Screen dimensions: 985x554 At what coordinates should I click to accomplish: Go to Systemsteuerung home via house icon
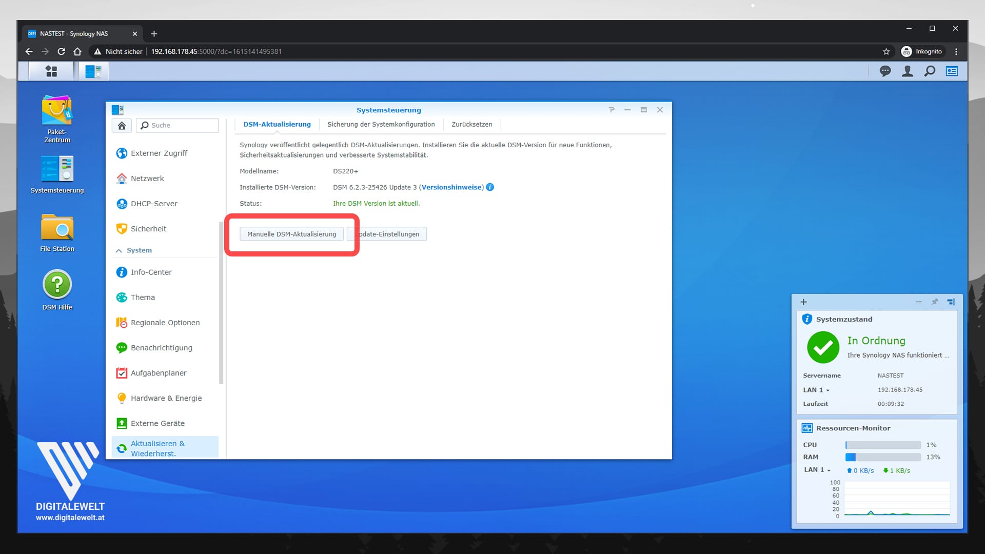pyautogui.click(x=122, y=126)
